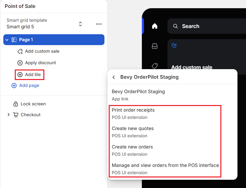246x188 pixels.
Task: Click the Add custom sale tag icon
Action: [x=20, y=51]
